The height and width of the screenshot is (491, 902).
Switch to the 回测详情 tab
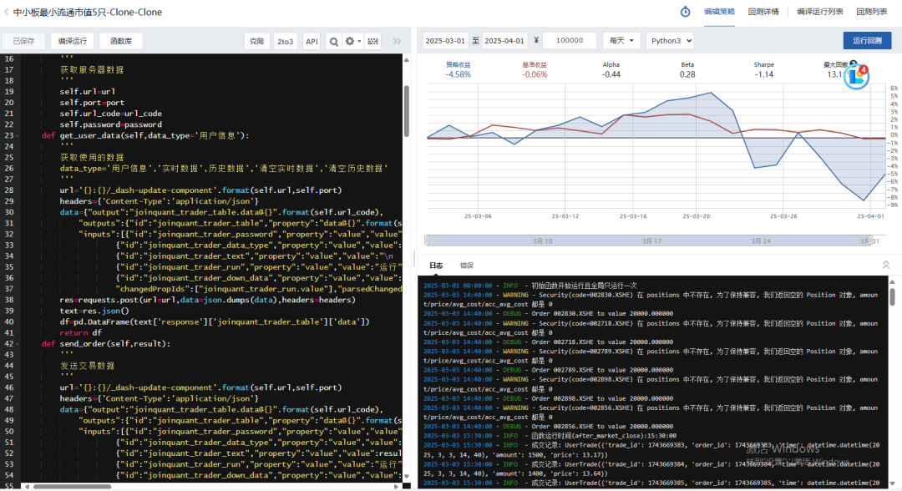(763, 12)
